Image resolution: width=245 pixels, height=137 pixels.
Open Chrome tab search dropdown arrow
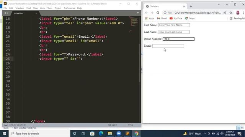coord(219,5)
